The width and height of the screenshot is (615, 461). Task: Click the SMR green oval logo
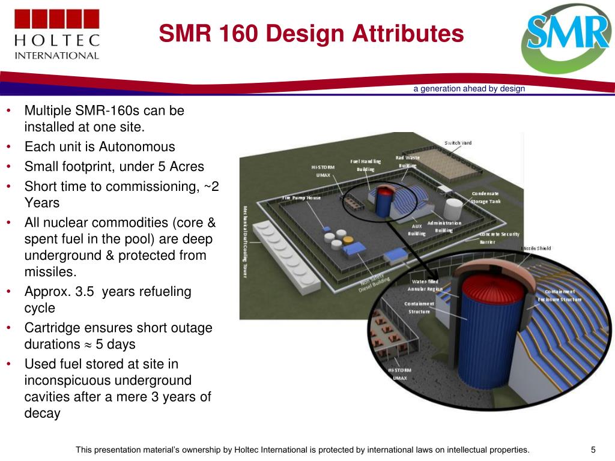pos(566,38)
